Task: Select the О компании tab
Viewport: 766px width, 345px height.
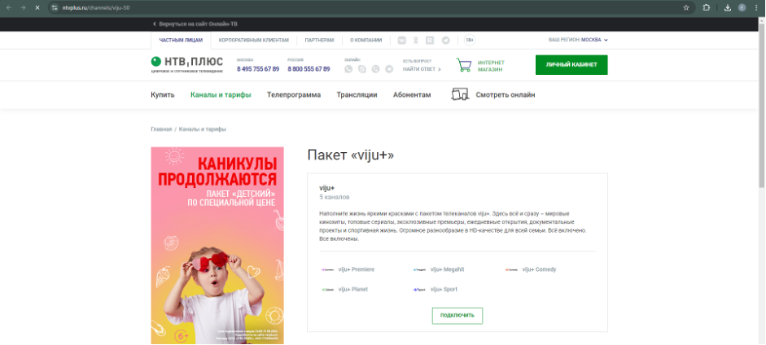Action: [365, 41]
